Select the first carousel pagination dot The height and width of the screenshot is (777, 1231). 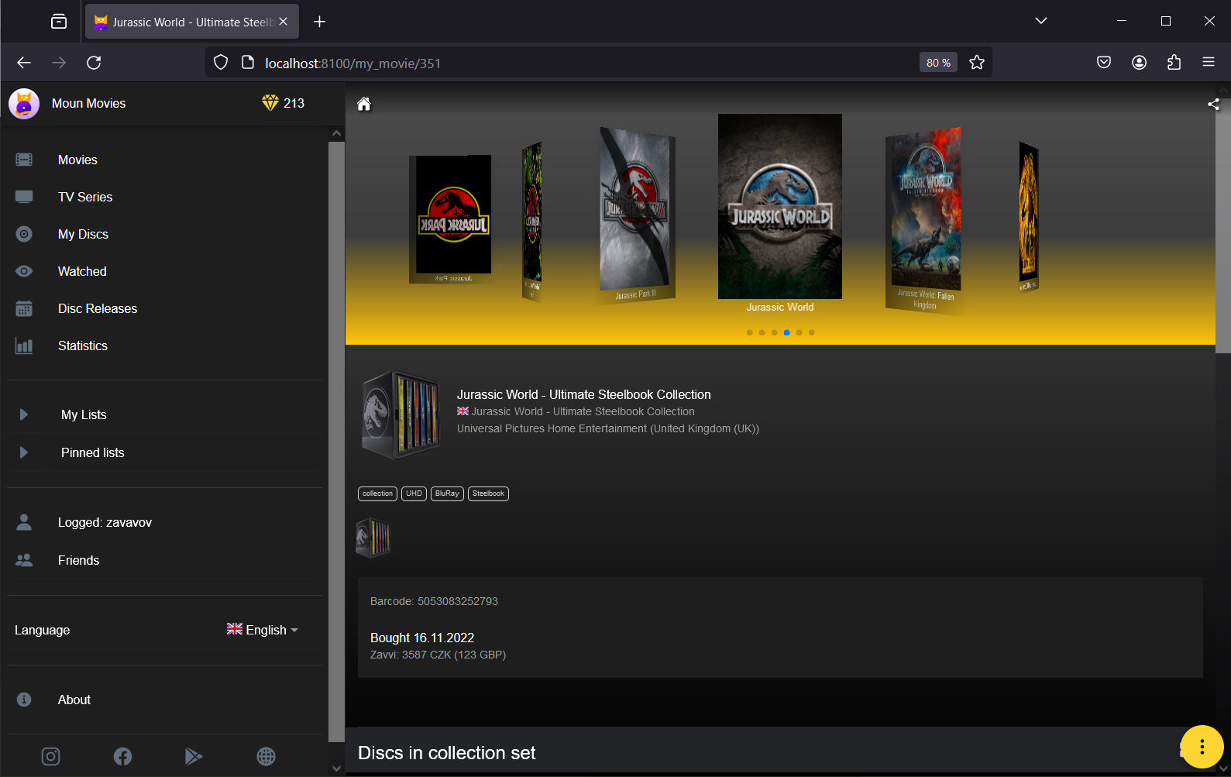tap(749, 332)
